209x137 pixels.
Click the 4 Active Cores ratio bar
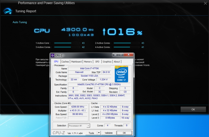[x=126, y=47]
